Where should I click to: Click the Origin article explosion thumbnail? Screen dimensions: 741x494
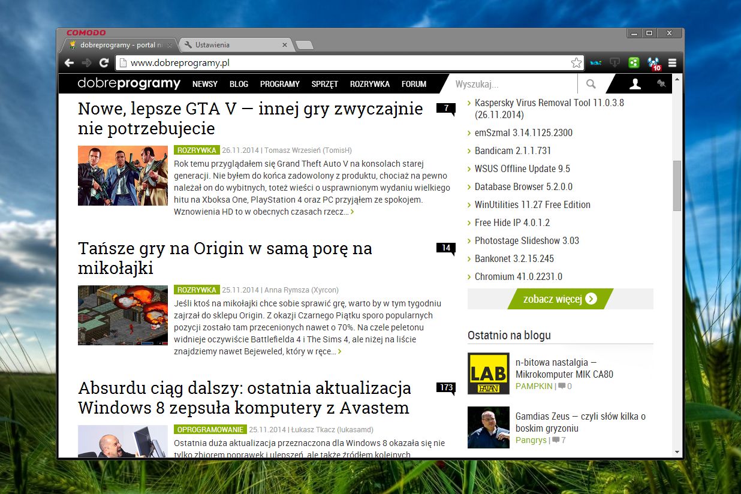(x=123, y=315)
